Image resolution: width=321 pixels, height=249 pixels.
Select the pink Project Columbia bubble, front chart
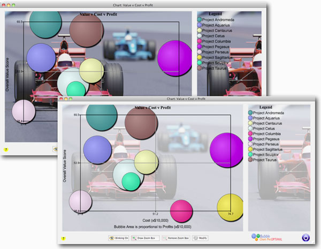[x=181, y=209]
